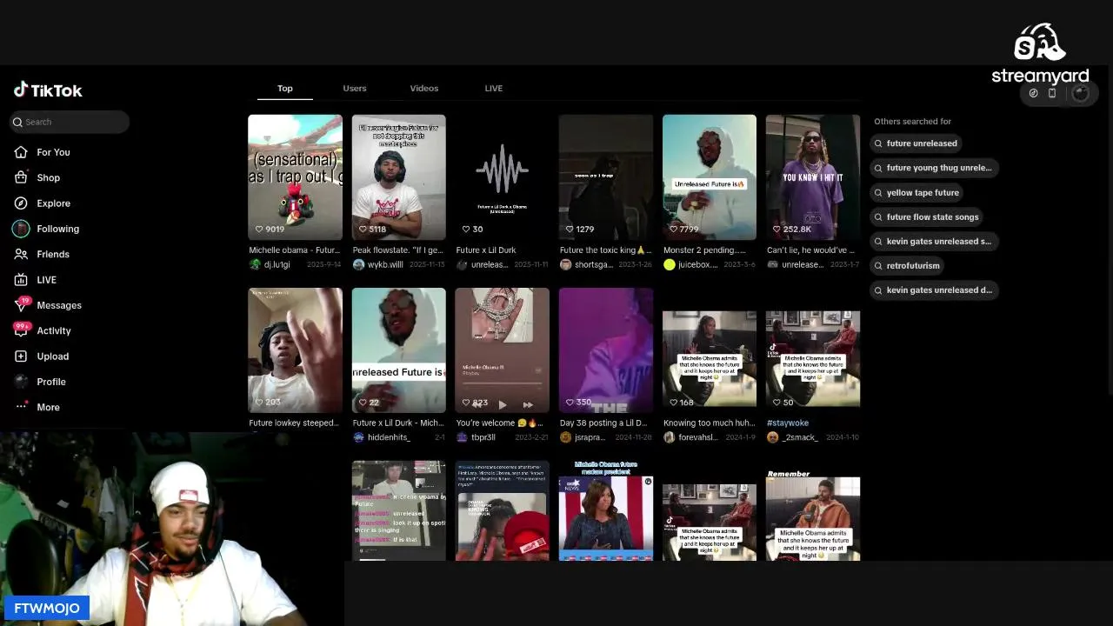Open the Friends section
This screenshot has height=626, width=1113.
(x=42, y=254)
